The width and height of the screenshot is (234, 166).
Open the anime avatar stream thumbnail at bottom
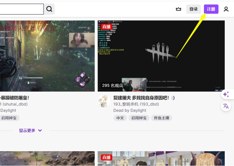tap(161, 159)
